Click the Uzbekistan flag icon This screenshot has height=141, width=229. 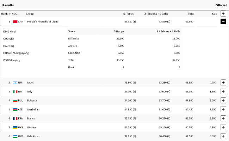pos(15,136)
